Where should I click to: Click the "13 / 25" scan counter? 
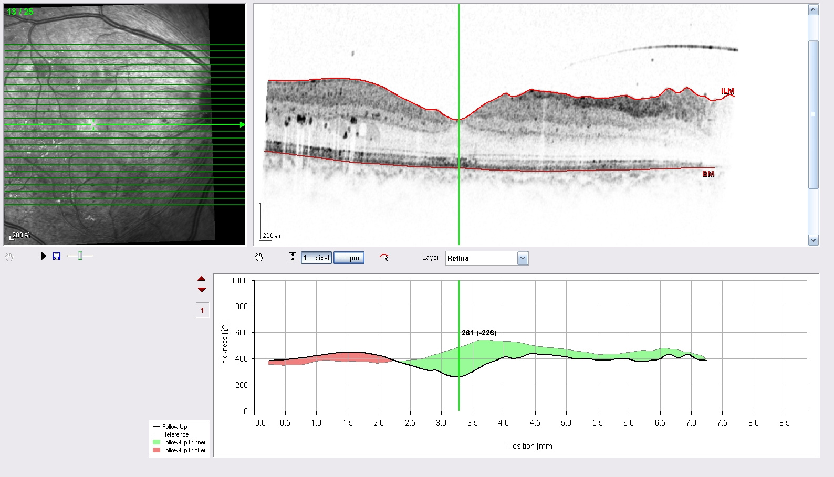point(20,12)
